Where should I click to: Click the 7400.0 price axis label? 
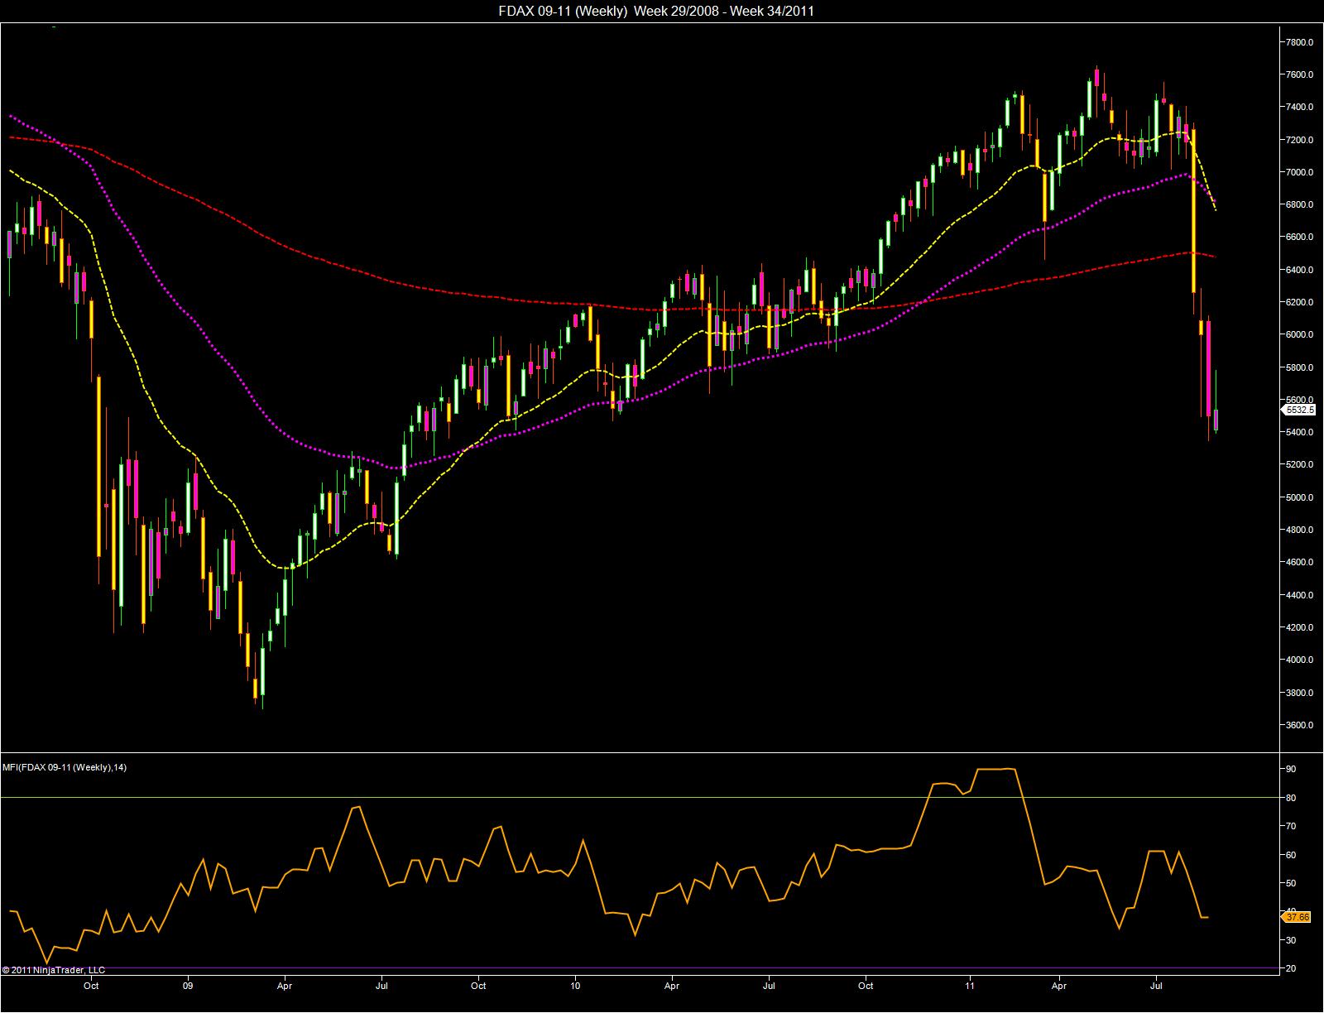click(x=1300, y=108)
